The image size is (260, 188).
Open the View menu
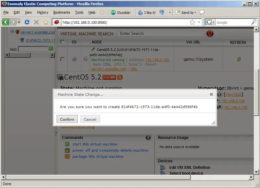[x=28, y=12]
